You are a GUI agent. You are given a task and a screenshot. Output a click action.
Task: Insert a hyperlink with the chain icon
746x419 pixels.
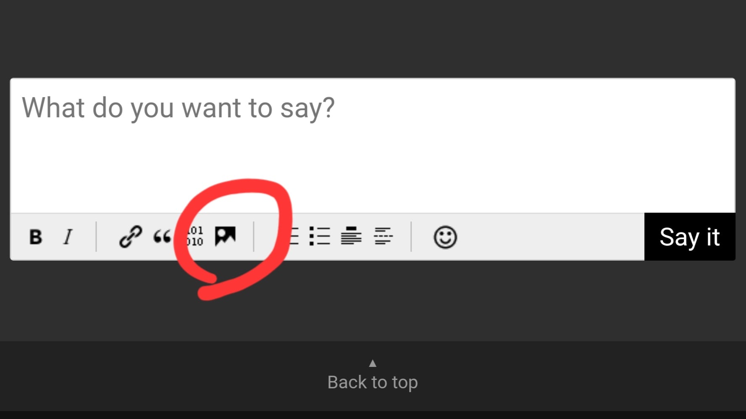[130, 237]
